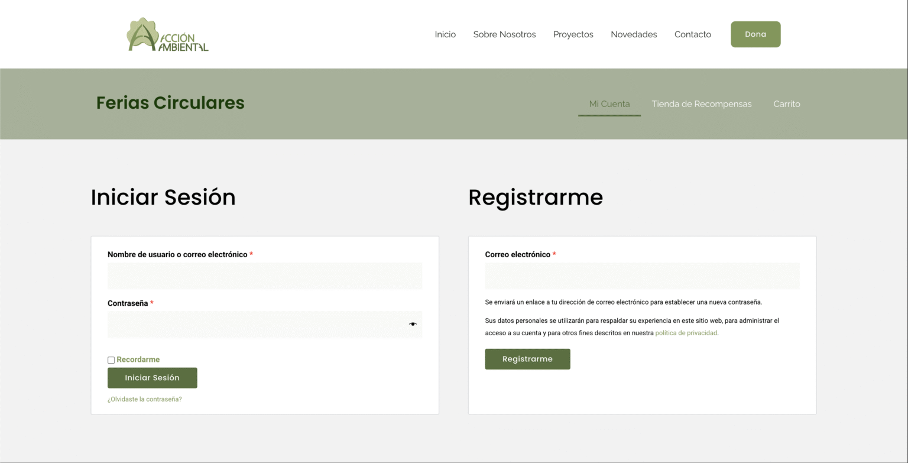
Task: Select the Mi Cuenta tab
Action: point(609,104)
